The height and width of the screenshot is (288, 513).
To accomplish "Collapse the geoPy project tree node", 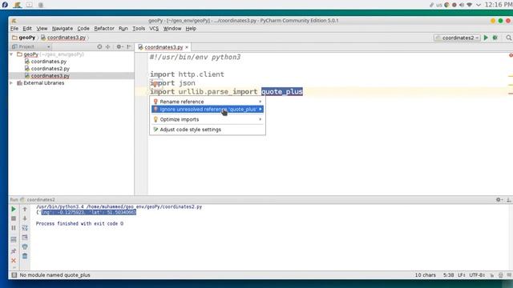I will (x=11, y=54).
